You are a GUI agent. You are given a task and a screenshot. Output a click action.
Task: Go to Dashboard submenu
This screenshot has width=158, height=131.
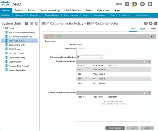[20, 15]
